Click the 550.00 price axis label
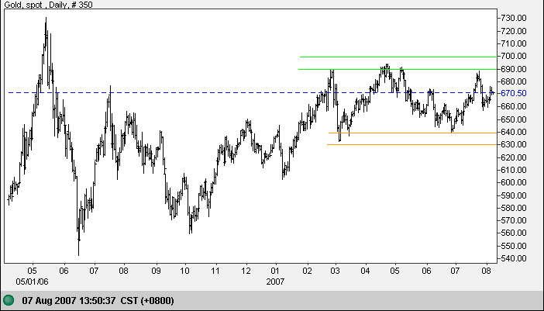This screenshot has height=311, width=544. coord(514,246)
